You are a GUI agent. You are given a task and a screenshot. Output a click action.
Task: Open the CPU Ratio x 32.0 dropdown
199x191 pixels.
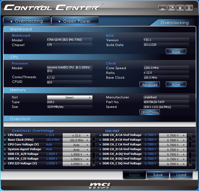[76, 135]
